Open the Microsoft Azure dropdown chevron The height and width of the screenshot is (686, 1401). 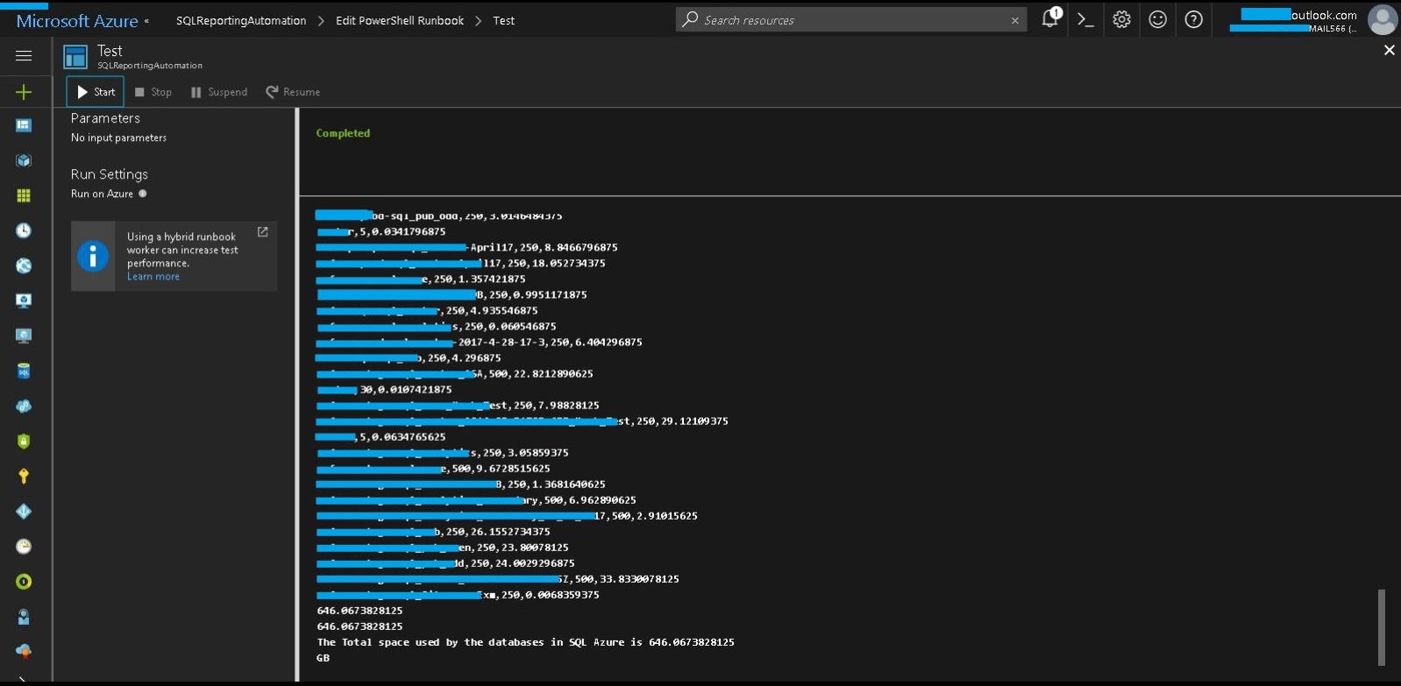point(146,21)
